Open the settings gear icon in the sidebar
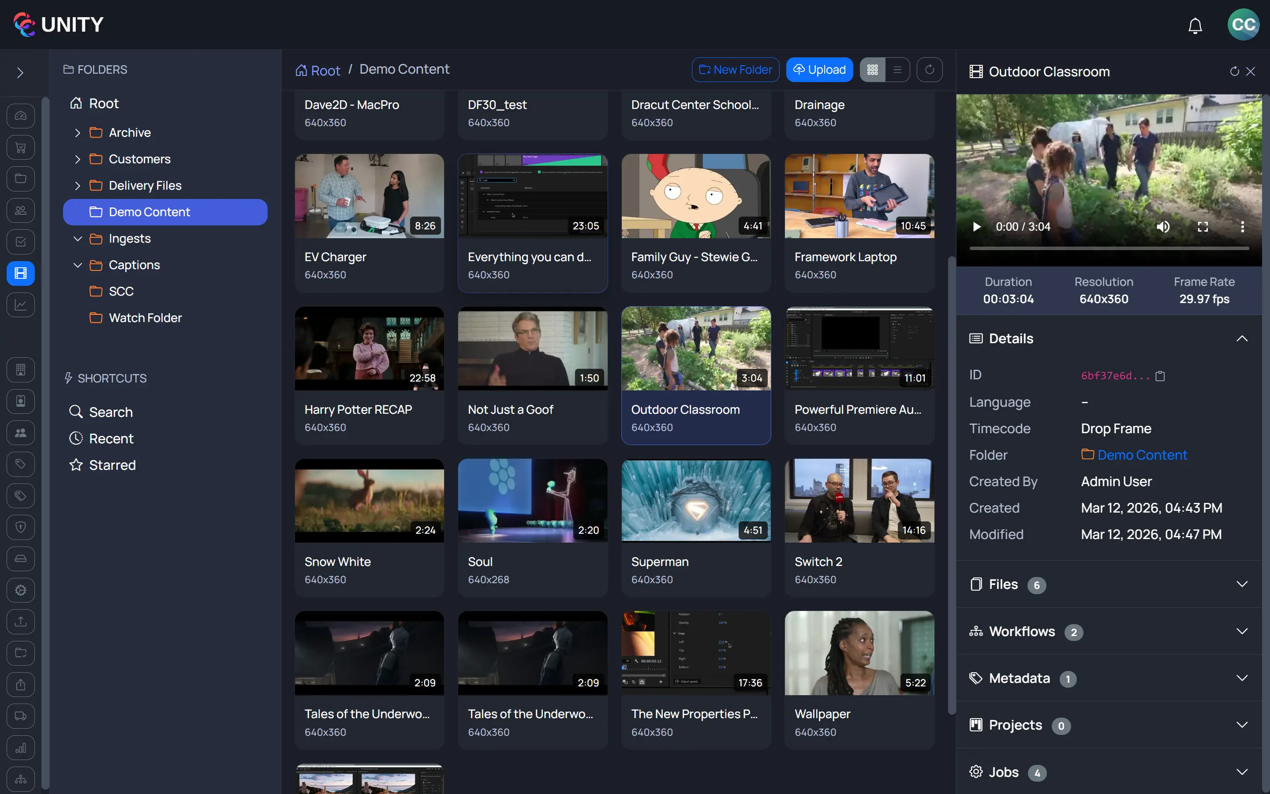Viewport: 1270px width, 794px height. click(x=20, y=590)
